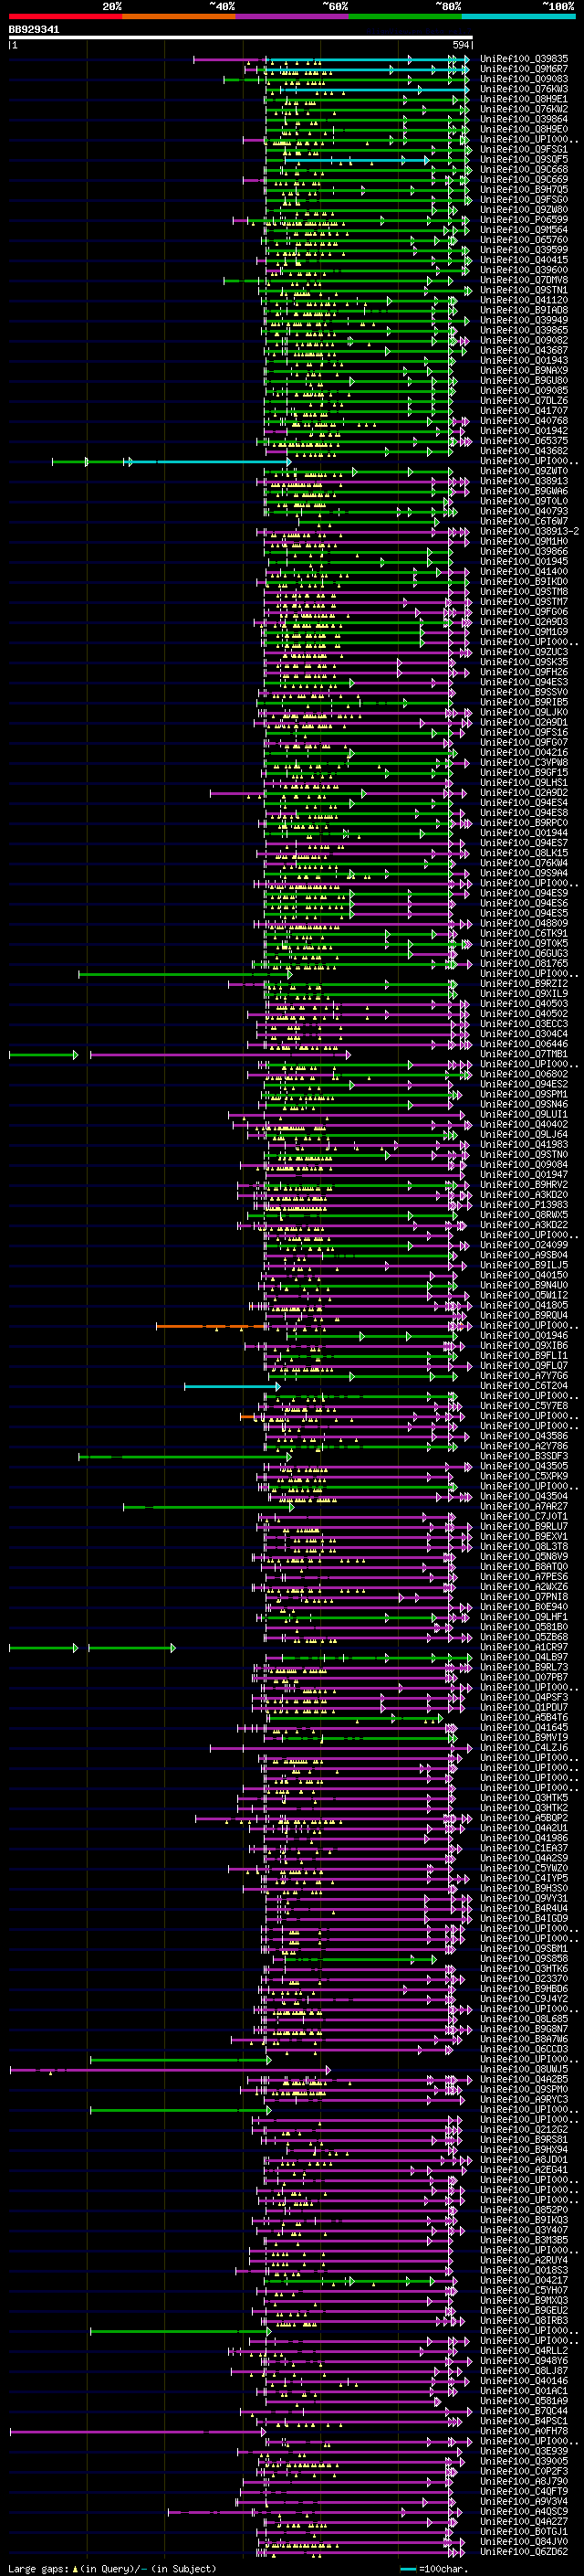Click the red 20% identity legend bar
Image resolution: width=584 pixels, height=2576 pixels.
pos(65,17)
